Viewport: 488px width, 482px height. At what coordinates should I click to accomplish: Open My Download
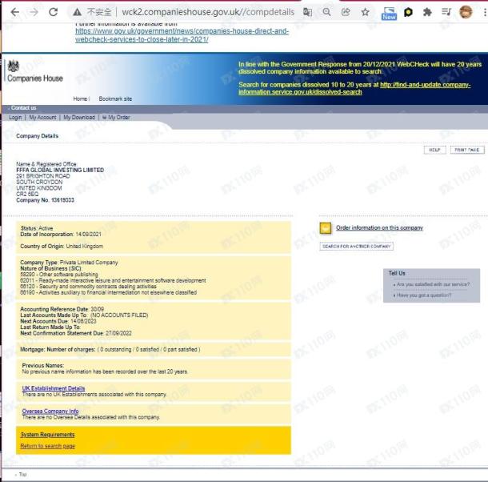point(79,118)
